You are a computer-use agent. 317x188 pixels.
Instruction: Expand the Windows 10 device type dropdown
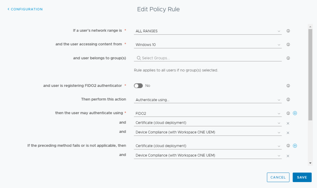208,45
